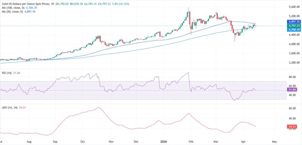Click the May label on time axis
This screenshot has width=302, height=145.
click(x=274, y=142)
